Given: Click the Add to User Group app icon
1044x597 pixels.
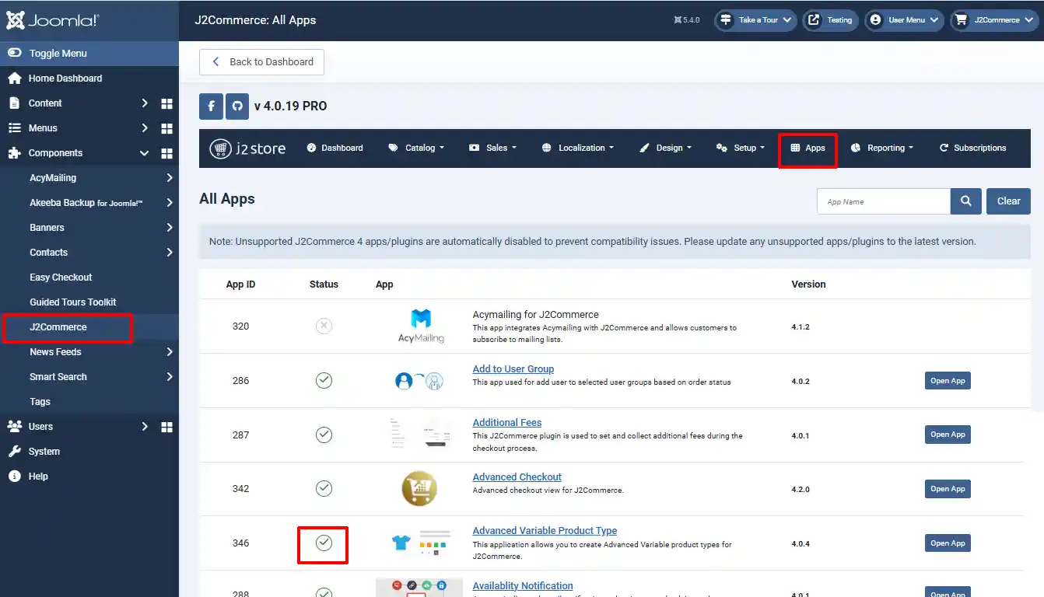Looking at the screenshot, I should pos(419,381).
